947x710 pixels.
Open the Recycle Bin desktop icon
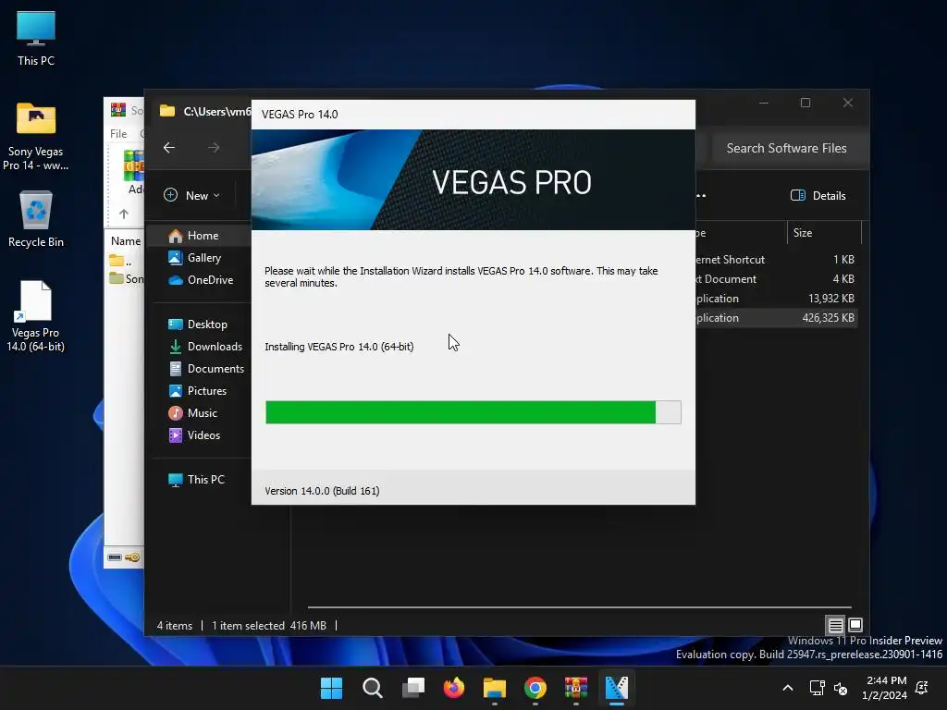36,218
